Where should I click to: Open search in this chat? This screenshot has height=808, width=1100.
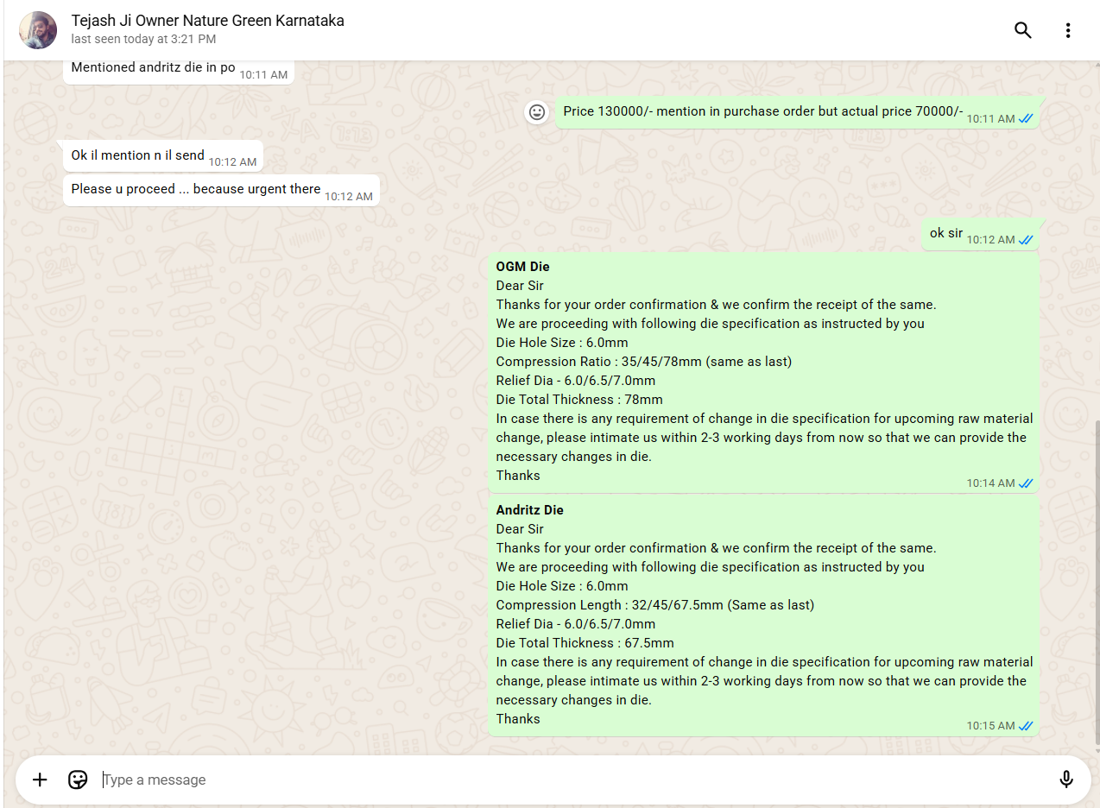(x=1023, y=30)
